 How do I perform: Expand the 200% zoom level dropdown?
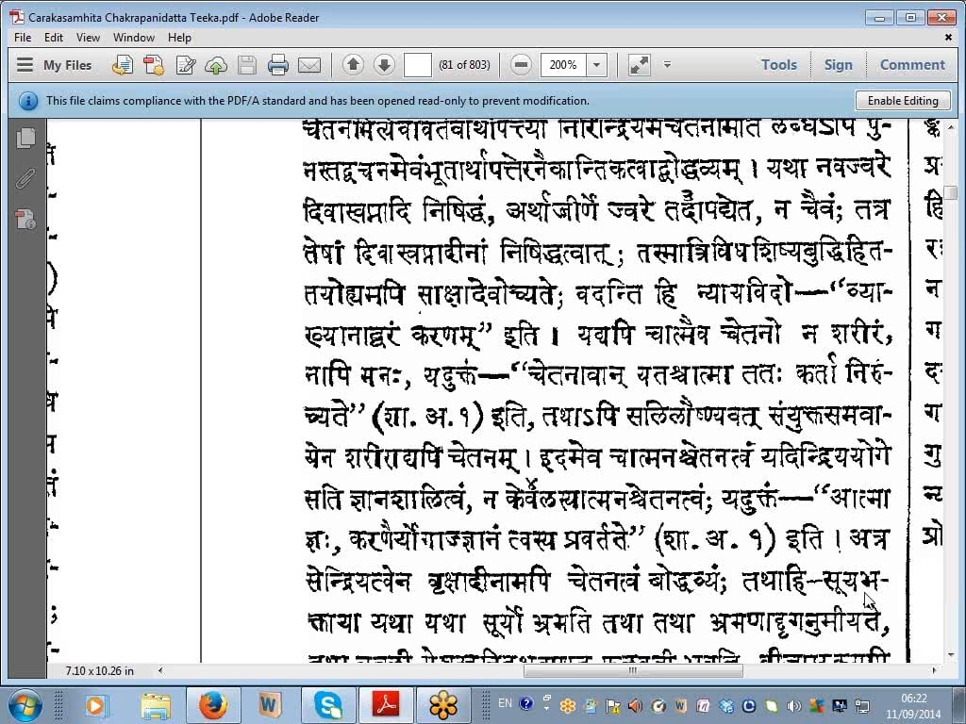596,65
